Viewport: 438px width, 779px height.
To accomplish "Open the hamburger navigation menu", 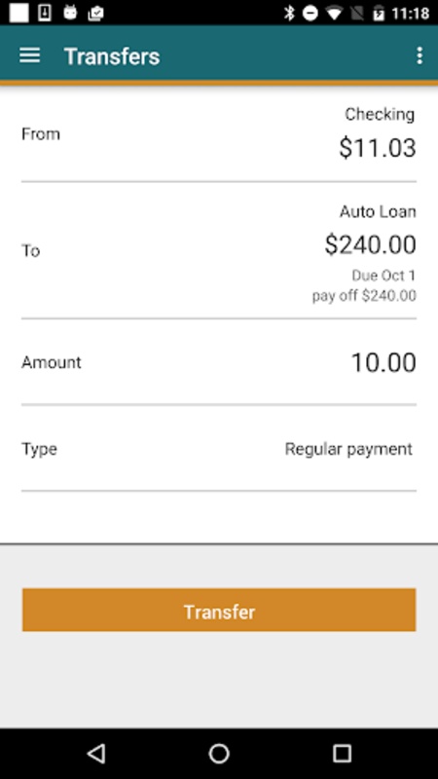I will click(30, 56).
